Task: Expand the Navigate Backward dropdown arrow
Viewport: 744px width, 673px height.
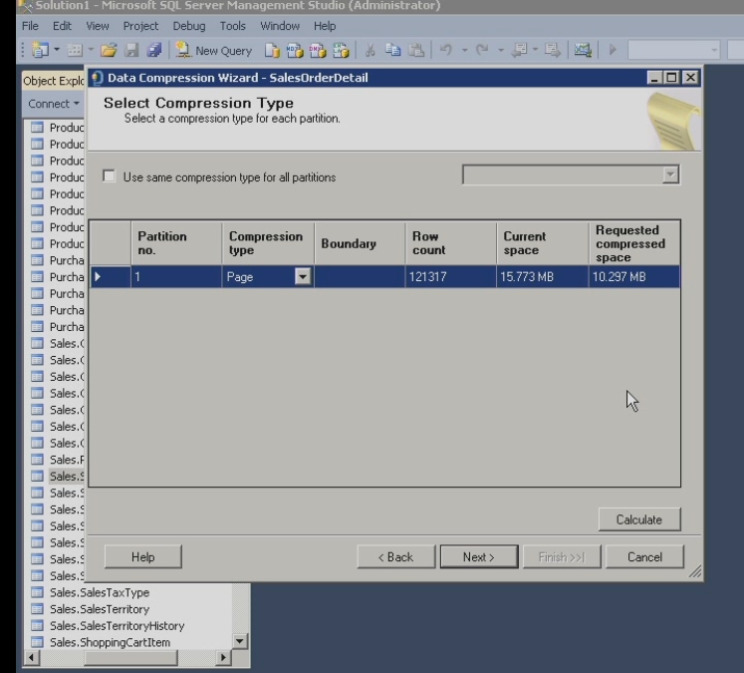Action: 535,50
